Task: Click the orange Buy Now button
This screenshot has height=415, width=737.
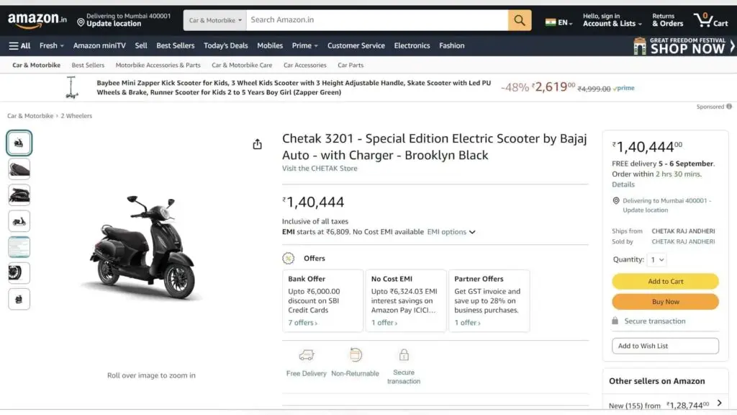Action: (x=665, y=301)
